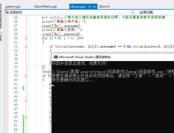
Task: Collapse the if block on line 39
Action: click(x=26, y=76)
